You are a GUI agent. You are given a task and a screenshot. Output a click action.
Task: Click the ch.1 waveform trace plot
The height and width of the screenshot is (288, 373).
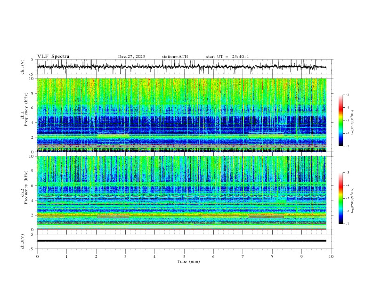tap(181, 67)
